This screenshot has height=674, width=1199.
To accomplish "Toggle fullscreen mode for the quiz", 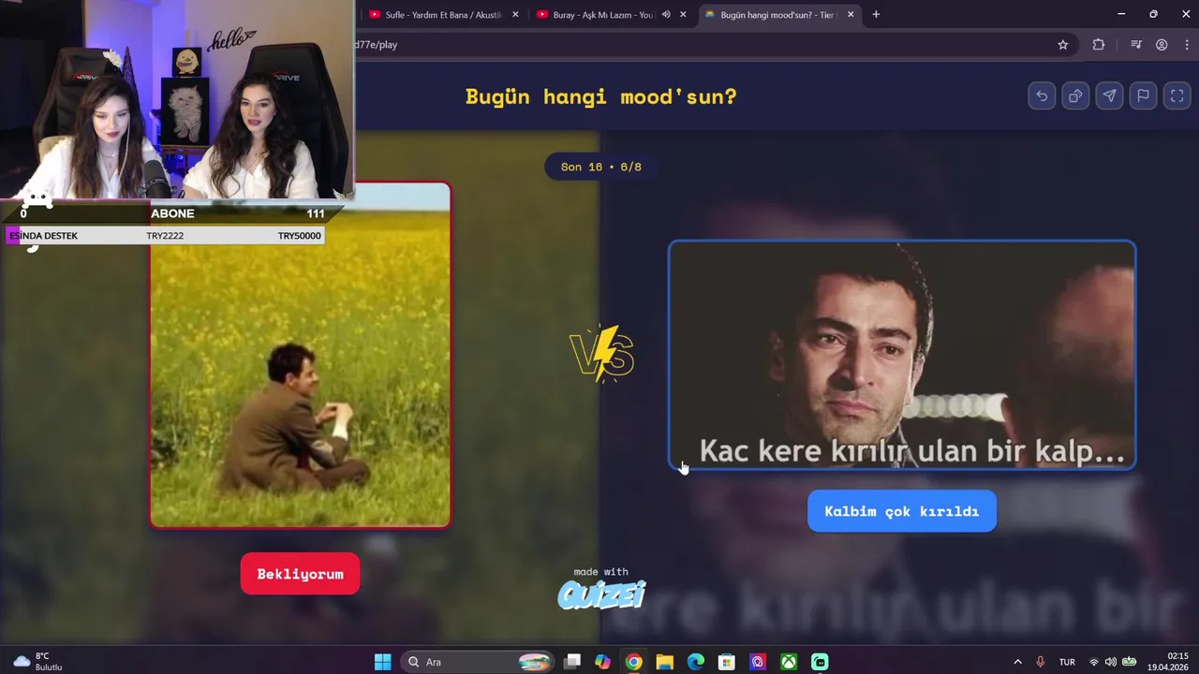I will click(x=1177, y=96).
